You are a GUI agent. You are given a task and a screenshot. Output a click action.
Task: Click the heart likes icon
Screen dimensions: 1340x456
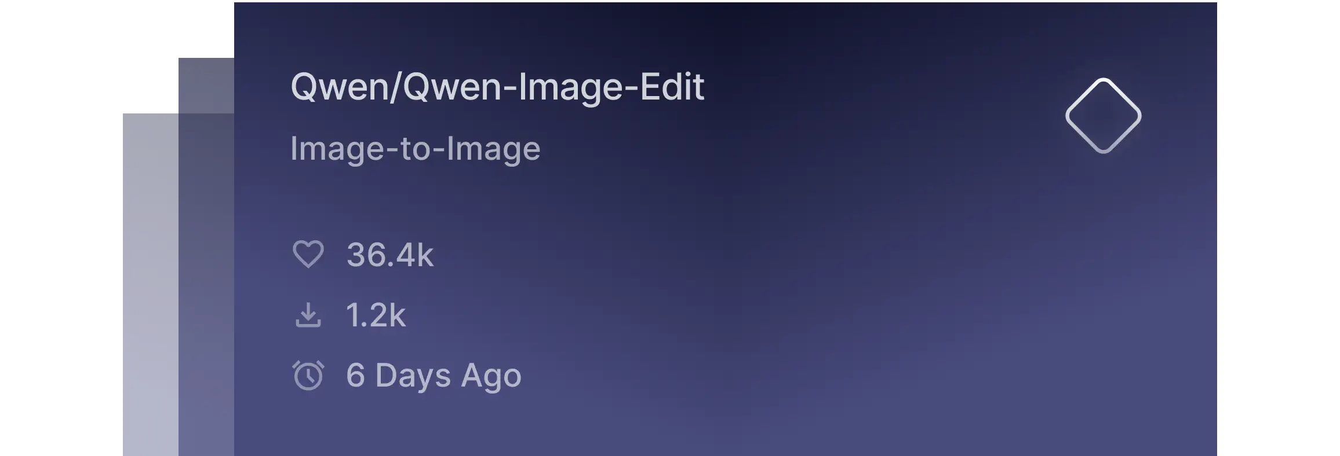coord(308,255)
